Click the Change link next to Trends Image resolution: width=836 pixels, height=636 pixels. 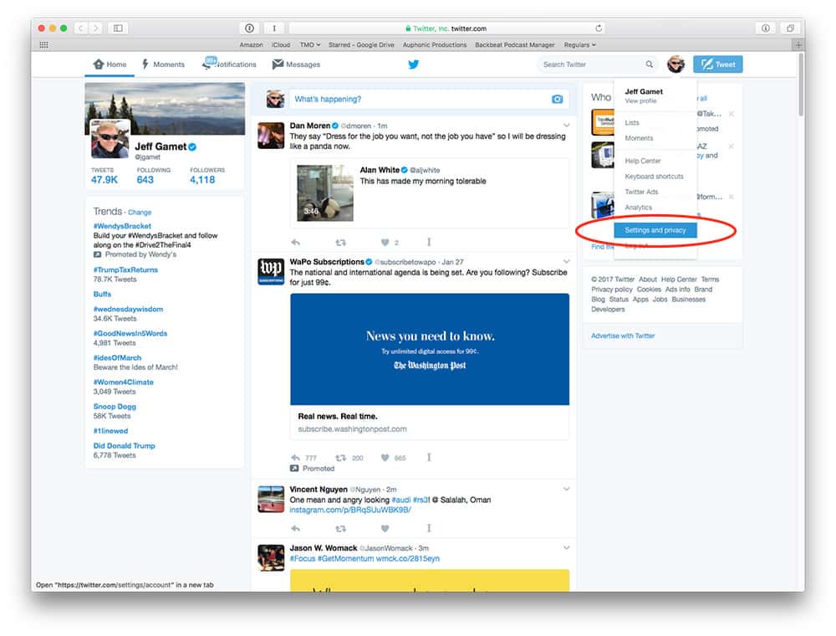(140, 213)
